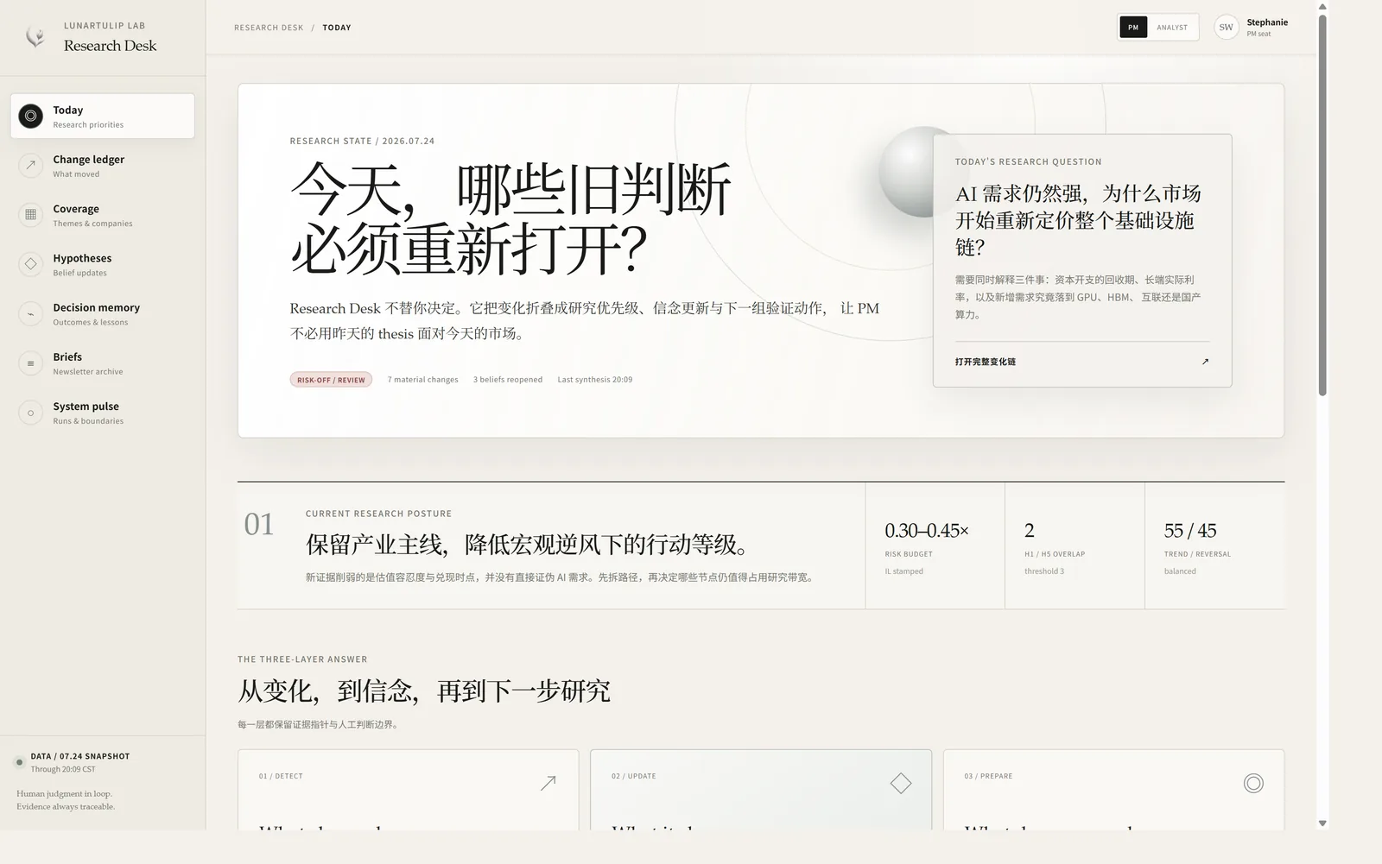1382x864 pixels.
Task: Click the 3 beliefs reopened text
Action: point(508,380)
